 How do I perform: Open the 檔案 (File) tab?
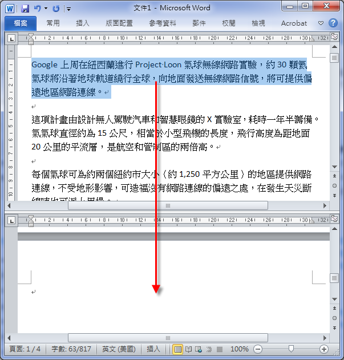pyautogui.click(x=21, y=23)
